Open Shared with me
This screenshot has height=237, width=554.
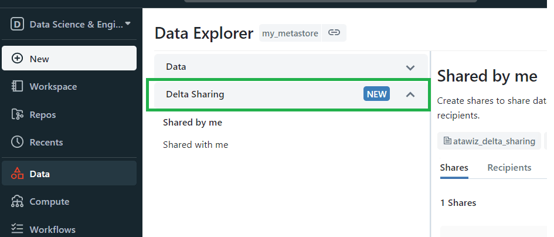195,145
